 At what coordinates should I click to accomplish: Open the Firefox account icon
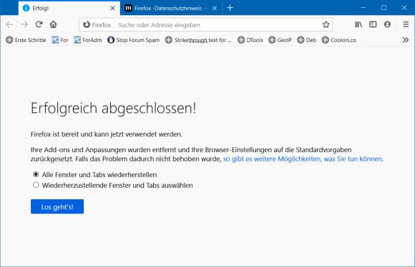(x=388, y=24)
